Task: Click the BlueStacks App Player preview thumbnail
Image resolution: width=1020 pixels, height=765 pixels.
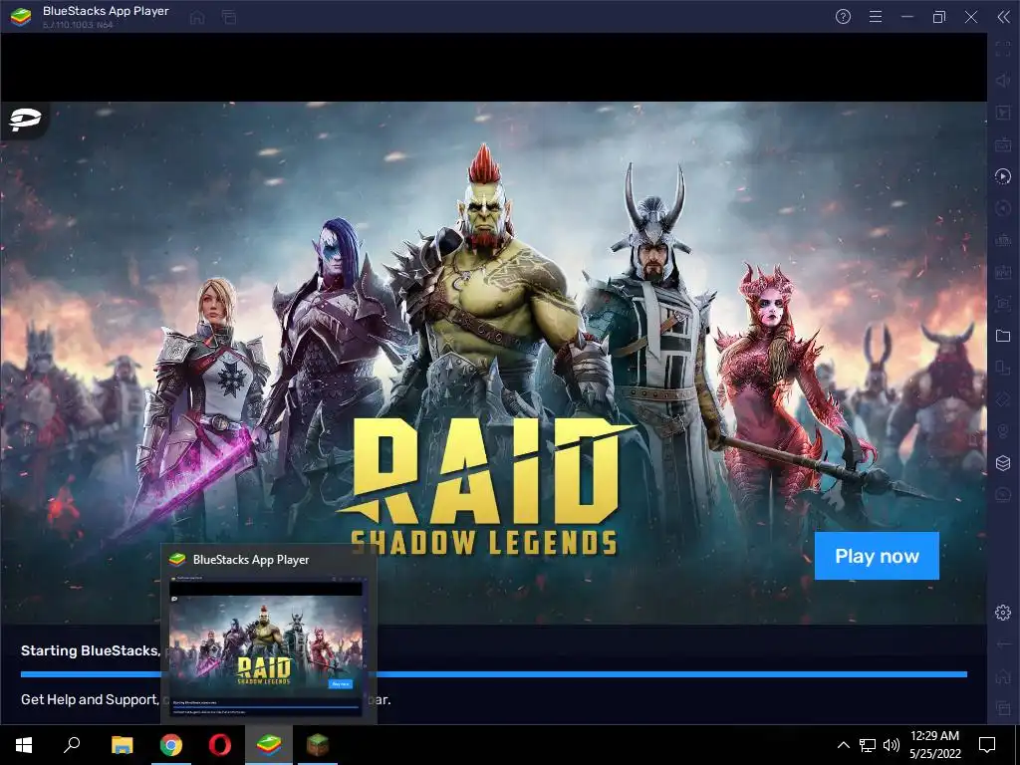Action: click(265, 647)
